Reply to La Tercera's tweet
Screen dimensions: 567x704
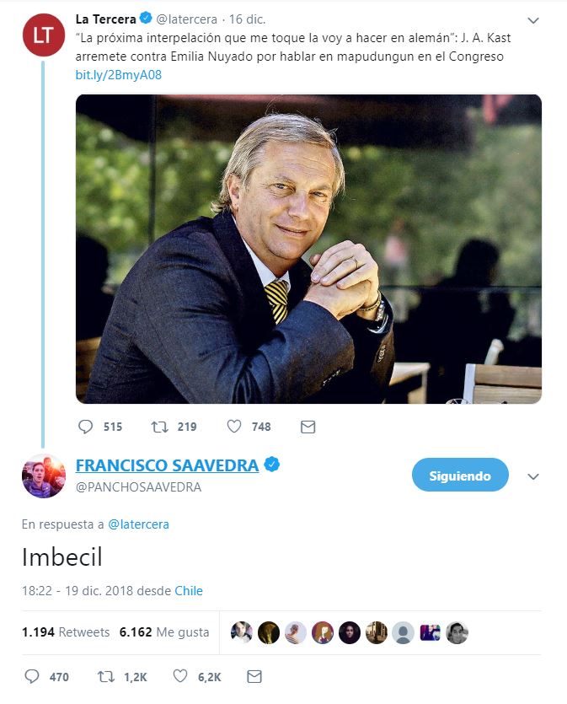pyautogui.click(x=85, y=427)
